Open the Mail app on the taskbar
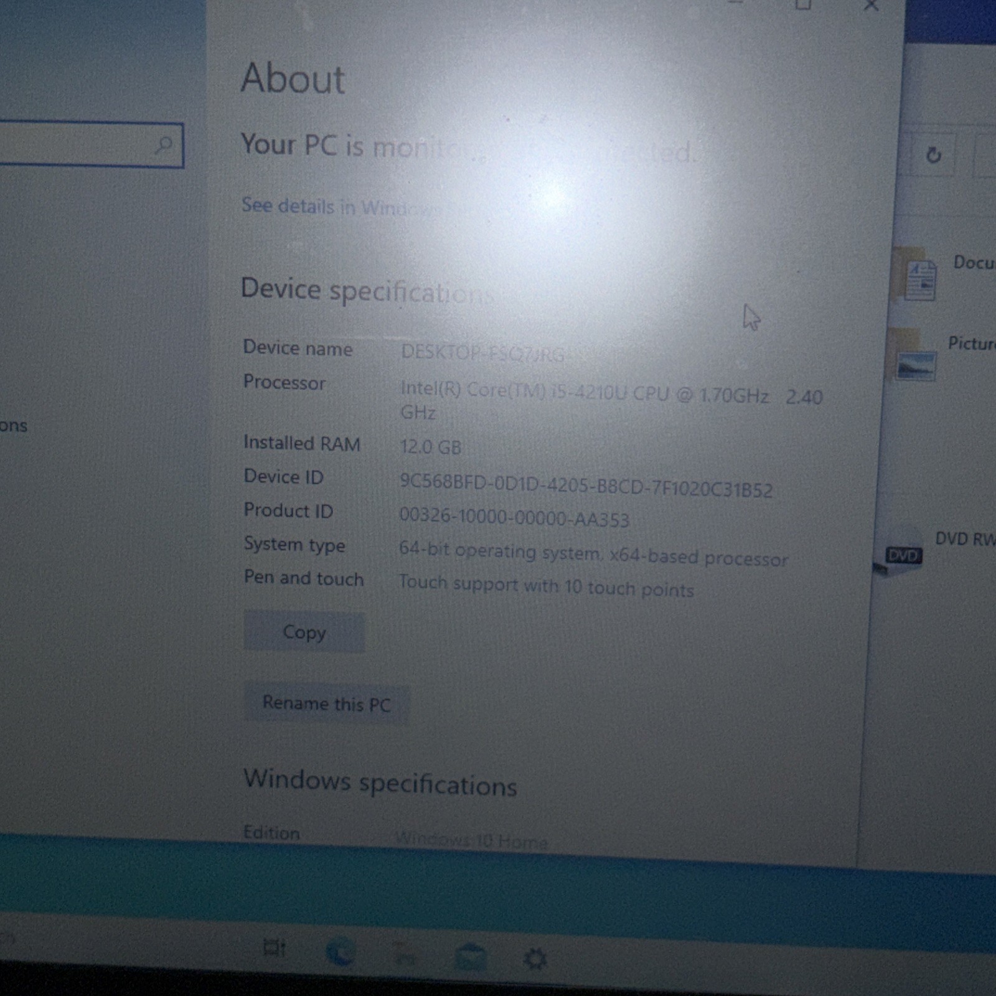The image size is (996, 996). point(470,956)
